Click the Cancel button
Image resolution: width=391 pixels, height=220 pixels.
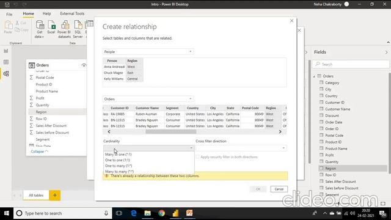coord(279,189)
